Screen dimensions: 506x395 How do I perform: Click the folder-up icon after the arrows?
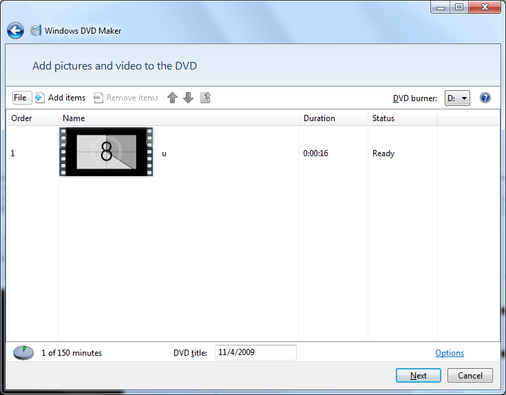pyautogui.click(x=205, y=98)
